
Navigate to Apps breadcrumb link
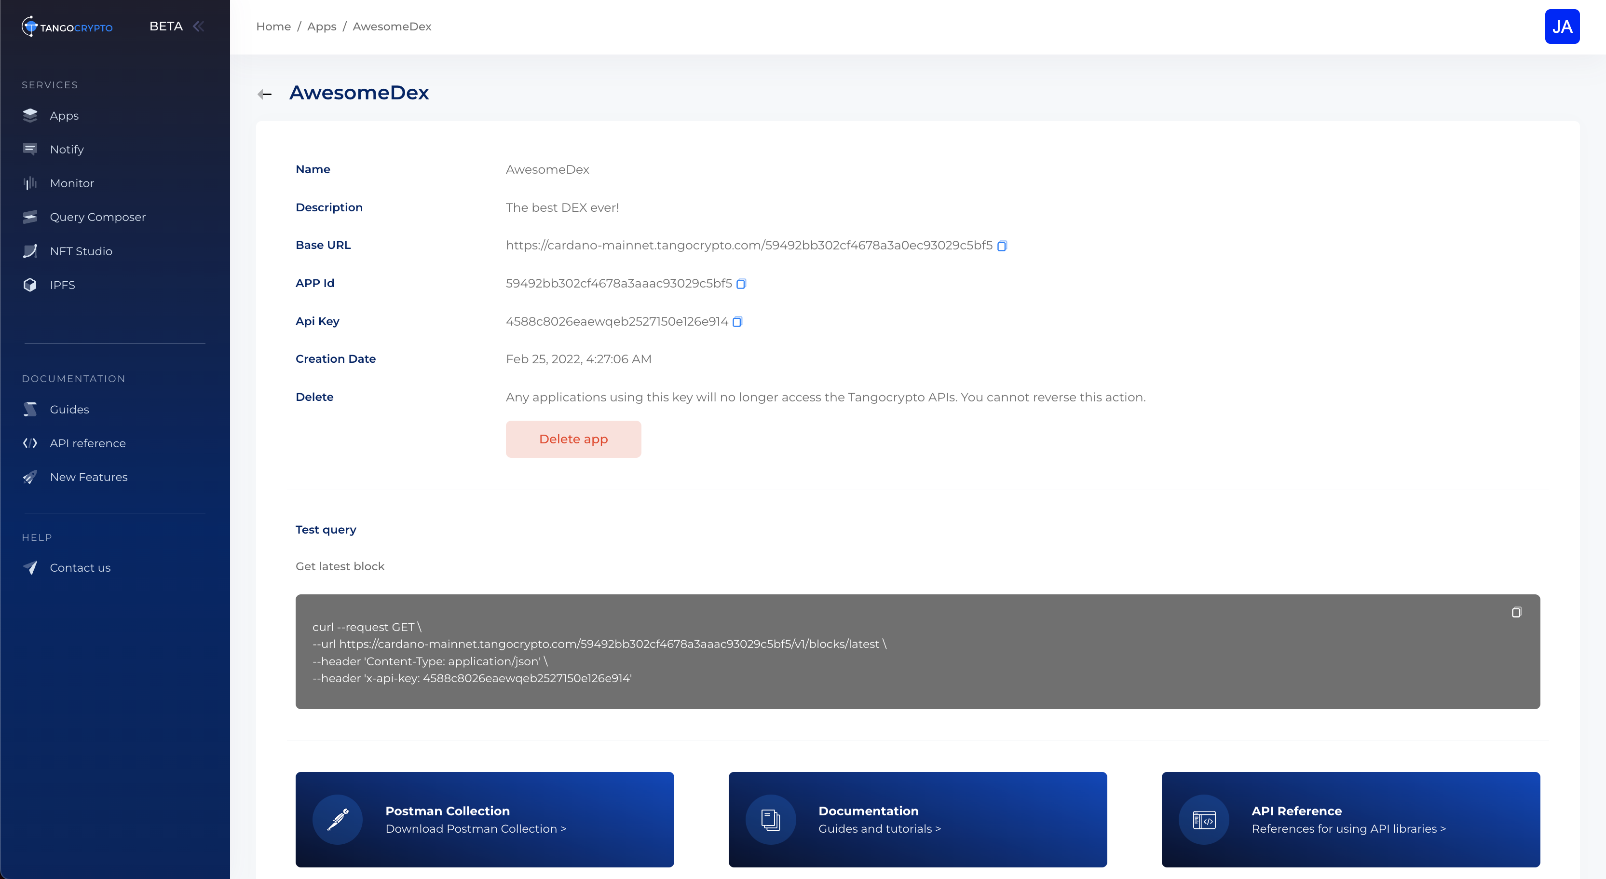pyautogui.click(x=322, y=27)
